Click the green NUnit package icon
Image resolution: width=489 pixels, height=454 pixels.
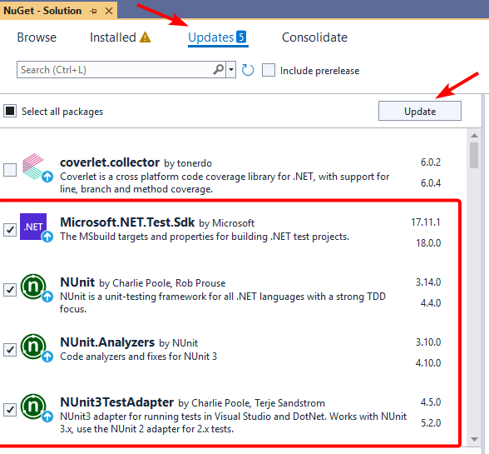(x=33, y=287)
